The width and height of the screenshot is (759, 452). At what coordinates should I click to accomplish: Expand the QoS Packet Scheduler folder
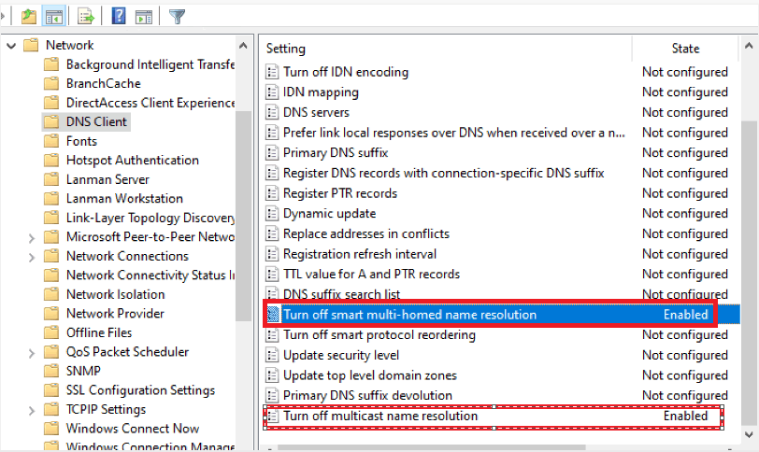[x=32, y=353]
